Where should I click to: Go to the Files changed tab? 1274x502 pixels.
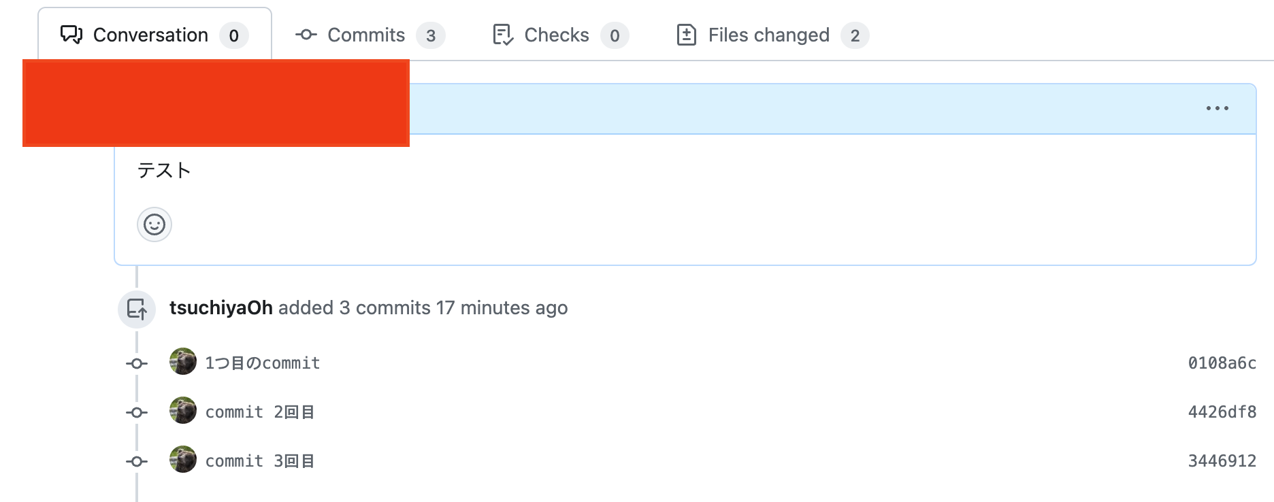[768, 35]
